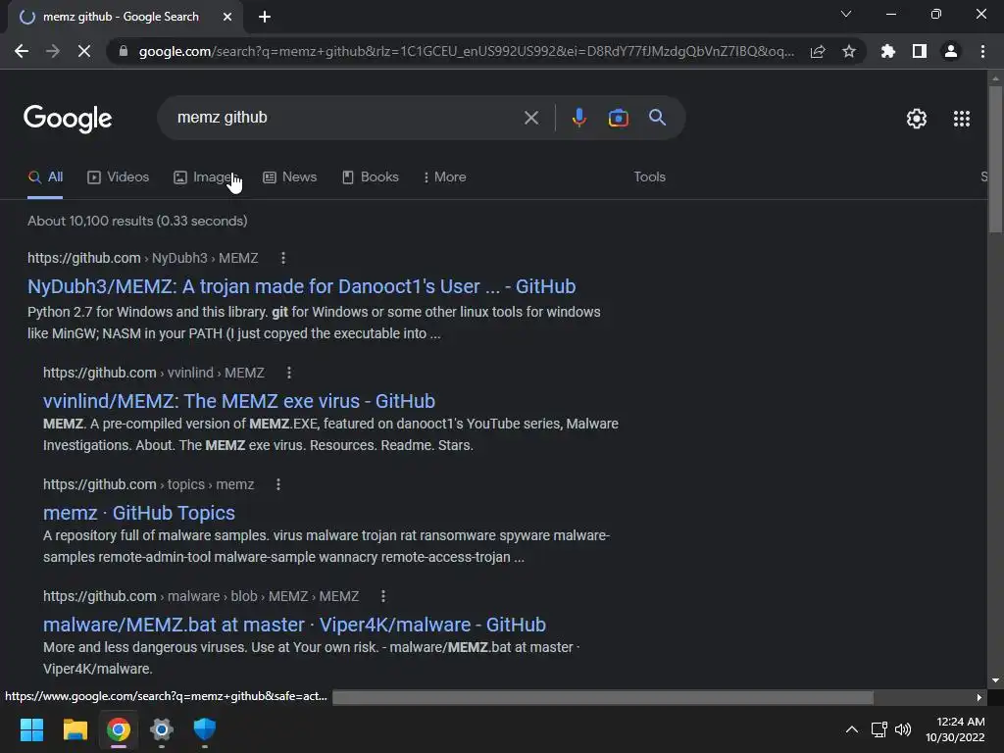Share this page icon in address bar

pyautogui.click(x=818, y=51)
